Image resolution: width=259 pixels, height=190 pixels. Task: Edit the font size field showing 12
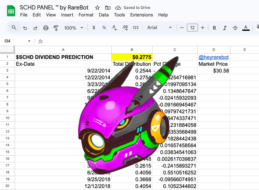click(192, 28)
